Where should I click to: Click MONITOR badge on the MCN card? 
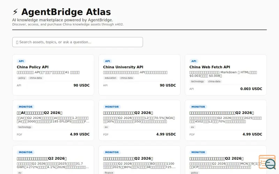[198, 152]
